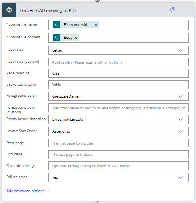This screenshot has height=203, width=196.
Task: Click the Background color field
Action: pyautogui.click(x=118, y=85)
